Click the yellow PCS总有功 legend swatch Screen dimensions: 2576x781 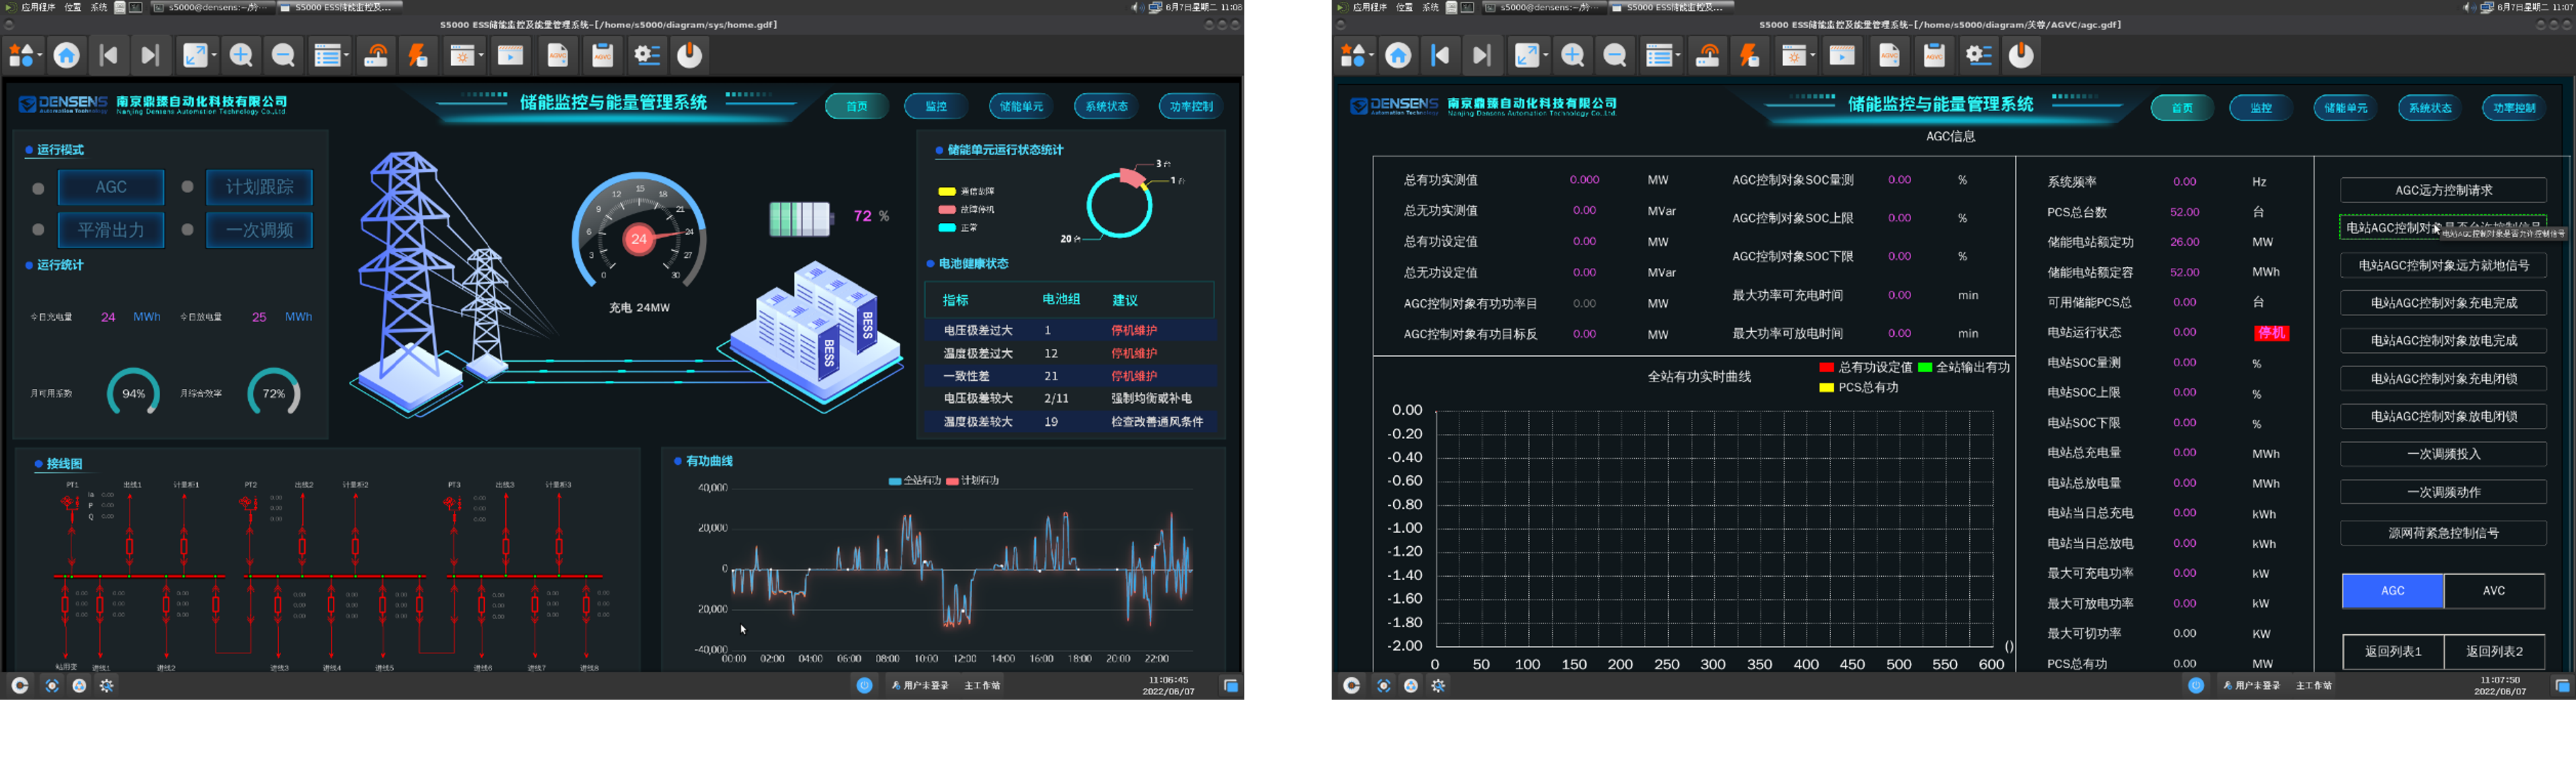[x=1826, y=388]
